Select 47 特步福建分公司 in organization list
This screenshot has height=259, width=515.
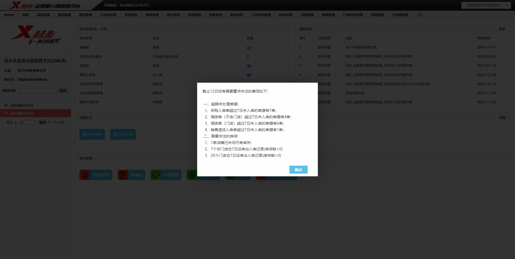[x=35, y=113]
